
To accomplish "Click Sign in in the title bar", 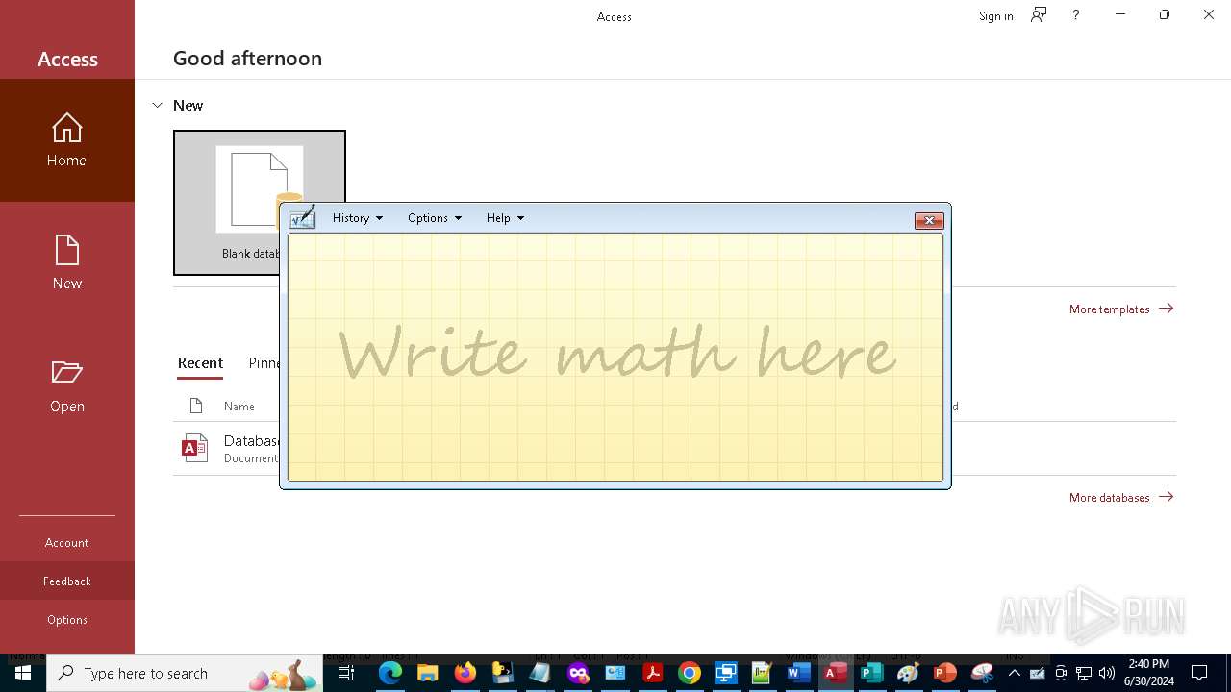I will (x=995, y=15).
